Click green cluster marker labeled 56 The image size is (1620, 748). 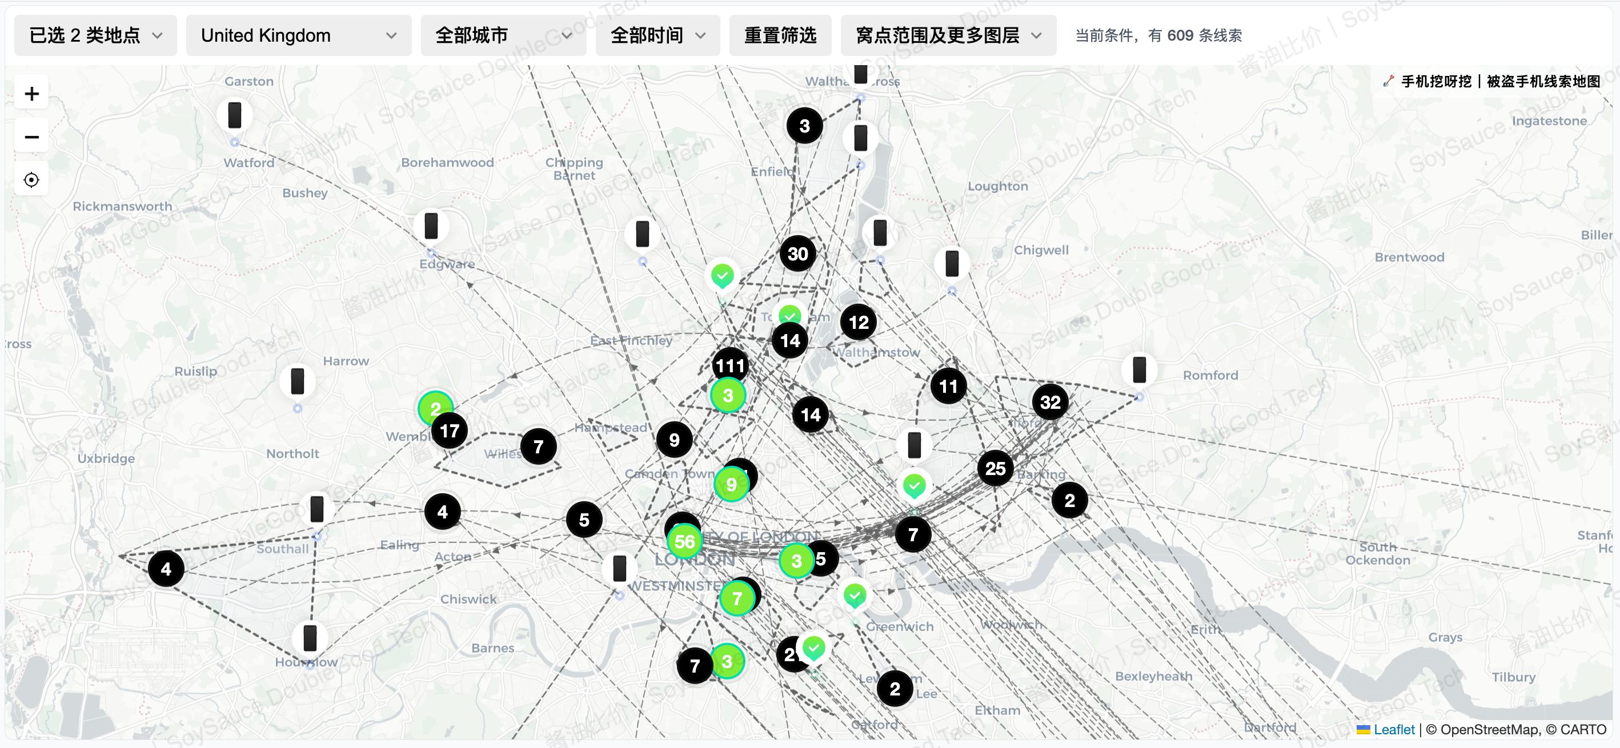click(684, 541)
